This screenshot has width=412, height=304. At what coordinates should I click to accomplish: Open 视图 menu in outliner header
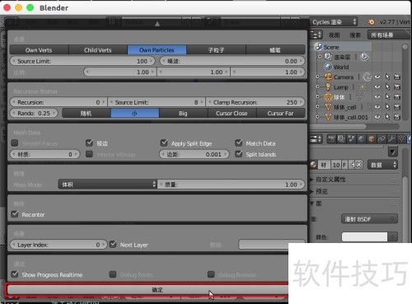point(335,35)
